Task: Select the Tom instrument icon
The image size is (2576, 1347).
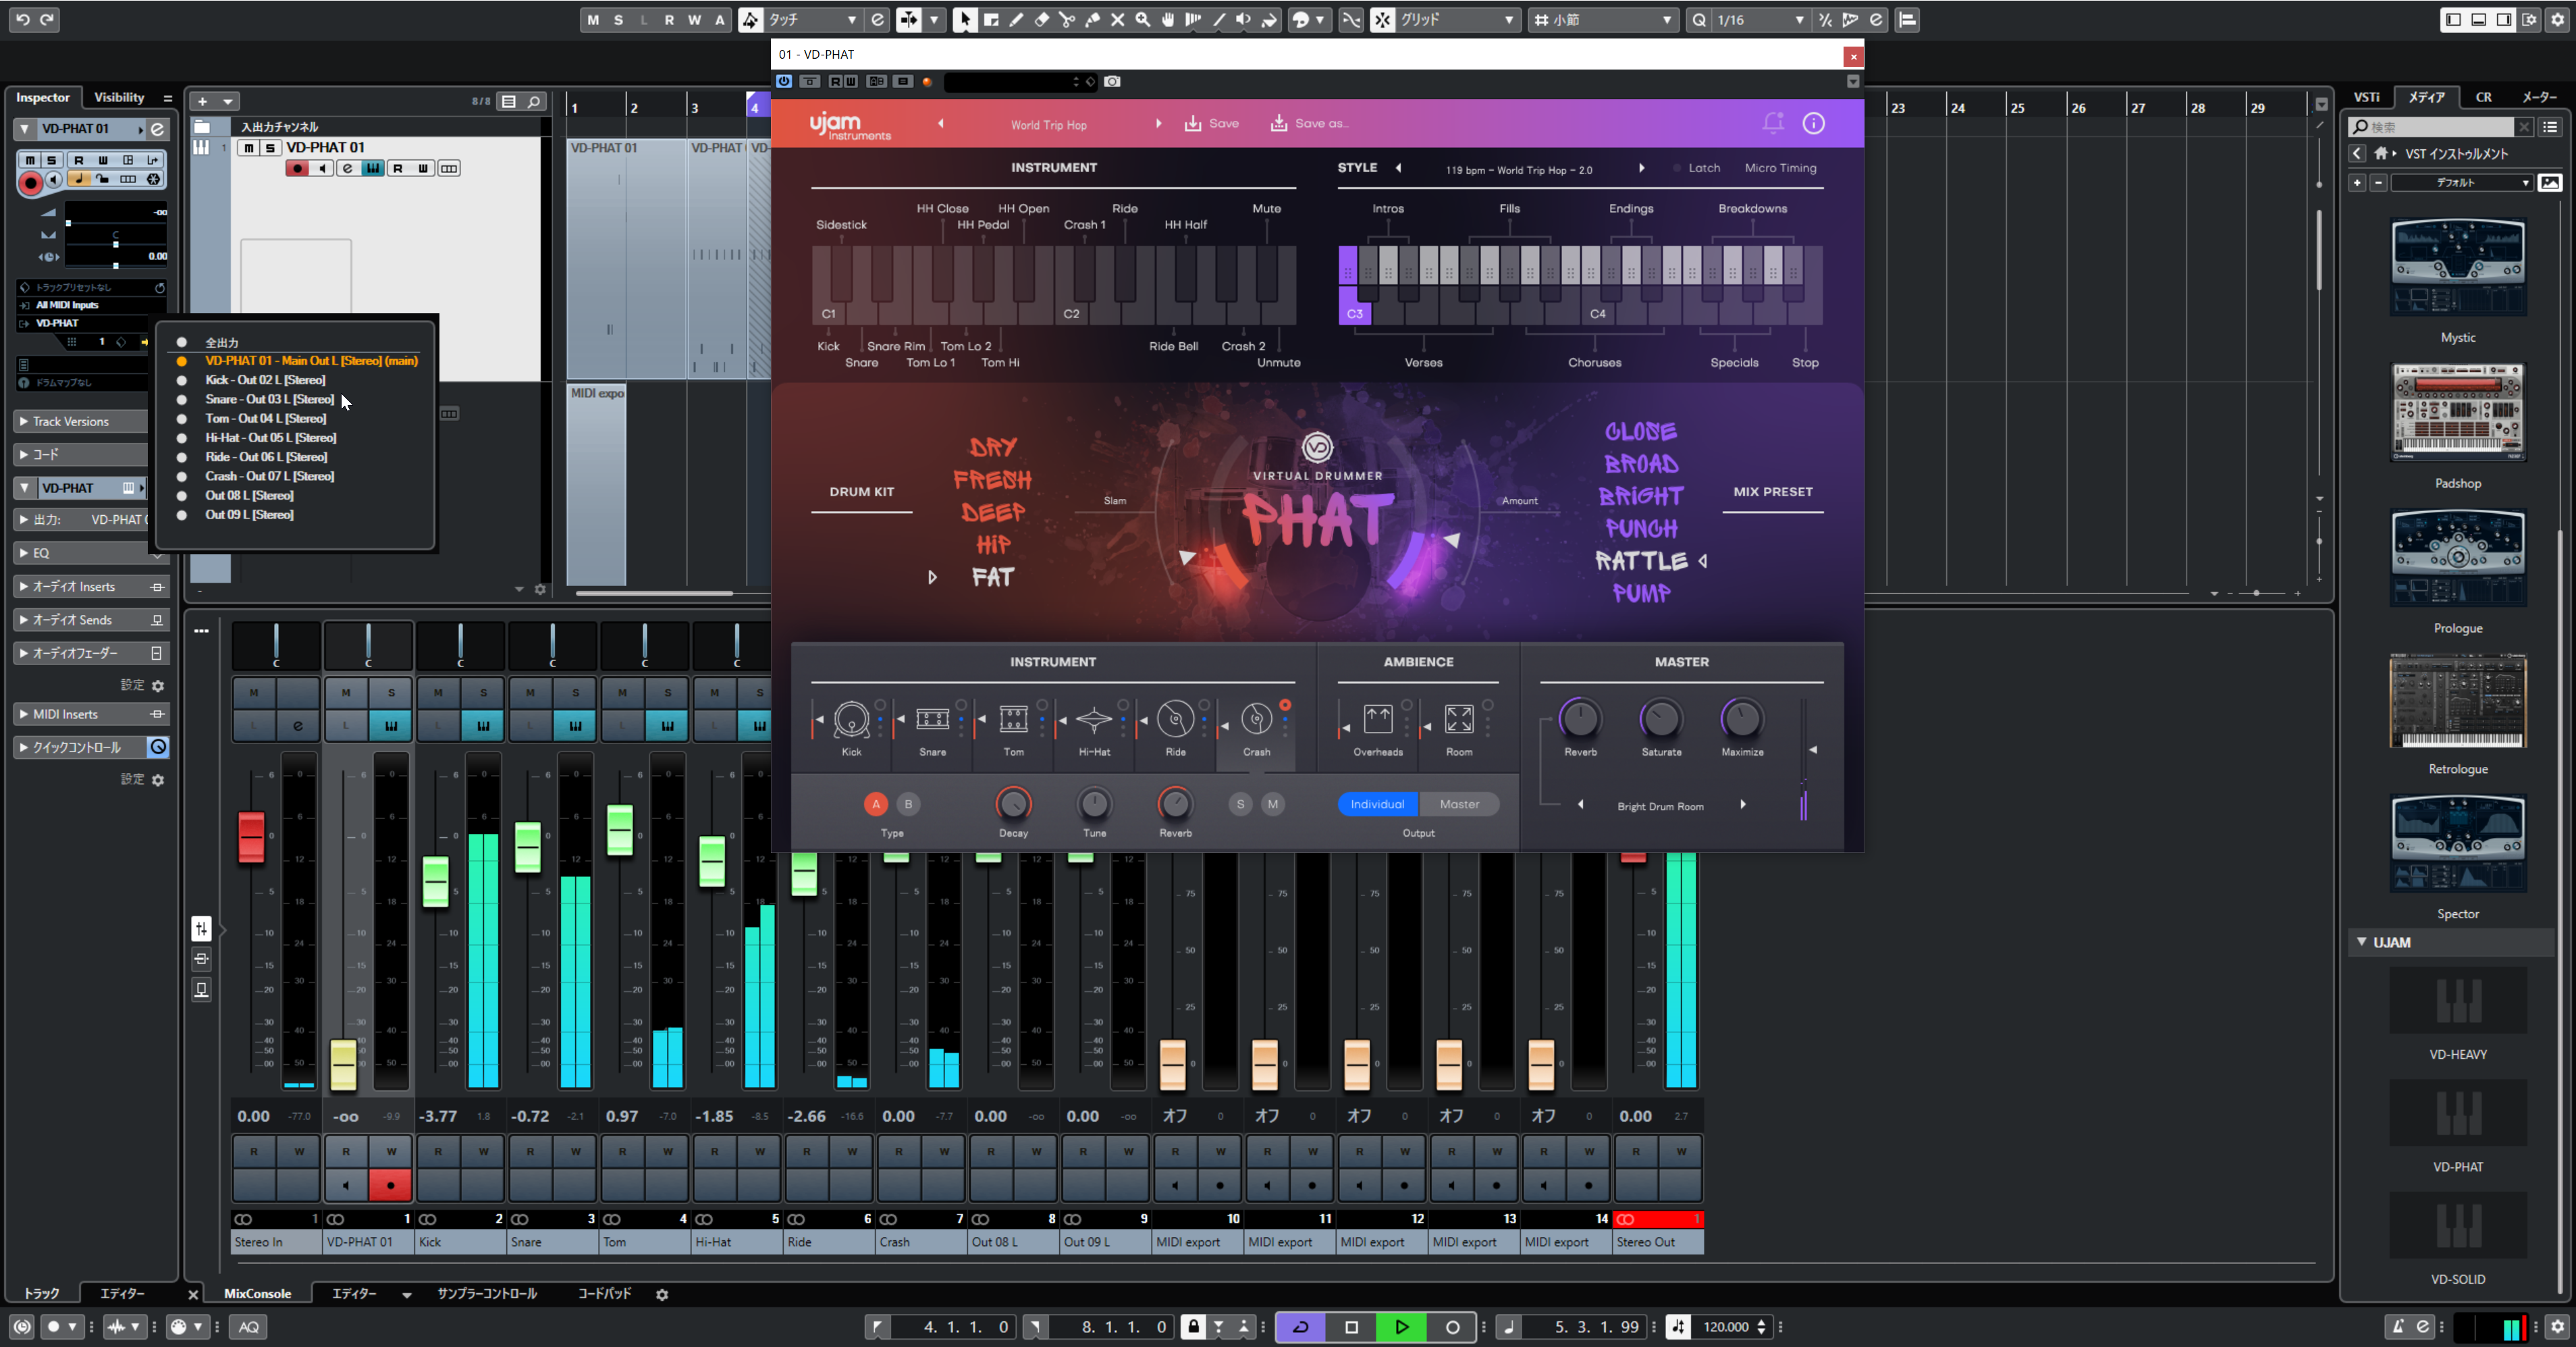Action: [x=1013, y=719]
